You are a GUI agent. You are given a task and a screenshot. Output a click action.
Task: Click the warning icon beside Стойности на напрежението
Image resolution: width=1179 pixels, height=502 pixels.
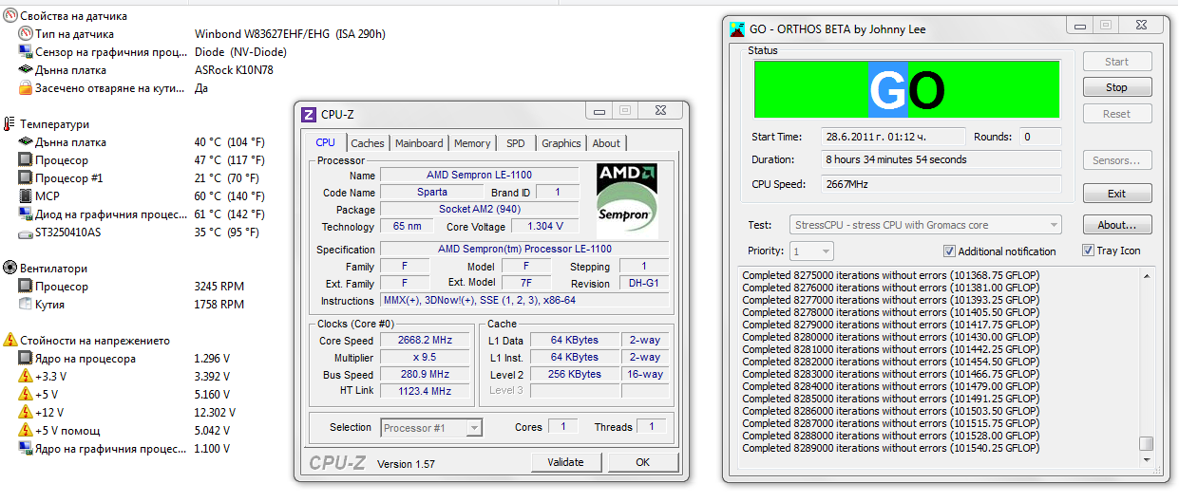(x=10, y=341)
